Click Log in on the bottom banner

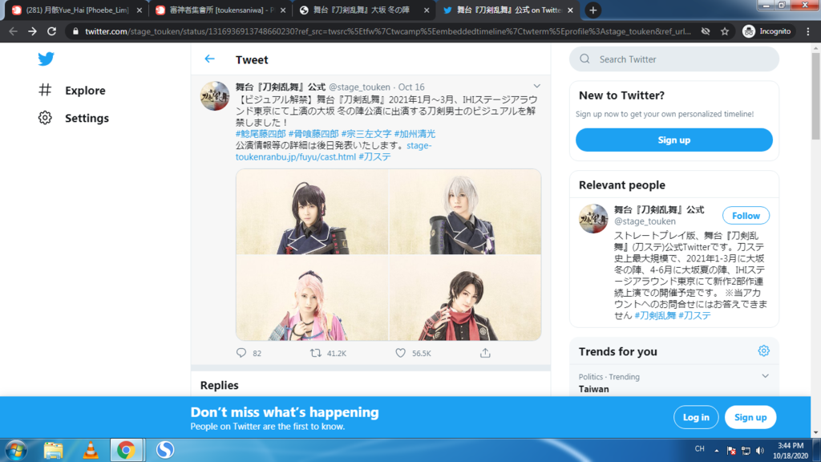[696, 417]
